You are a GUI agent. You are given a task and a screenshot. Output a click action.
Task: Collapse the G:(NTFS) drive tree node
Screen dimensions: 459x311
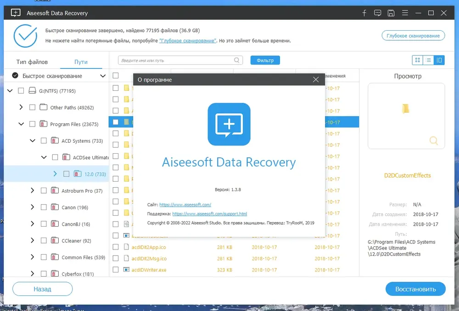click(10, 91)
